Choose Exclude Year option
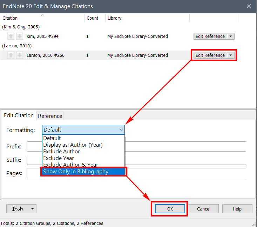Image resolution: width=257 pixels, height=227 pixels. click(x=83, y=158)
